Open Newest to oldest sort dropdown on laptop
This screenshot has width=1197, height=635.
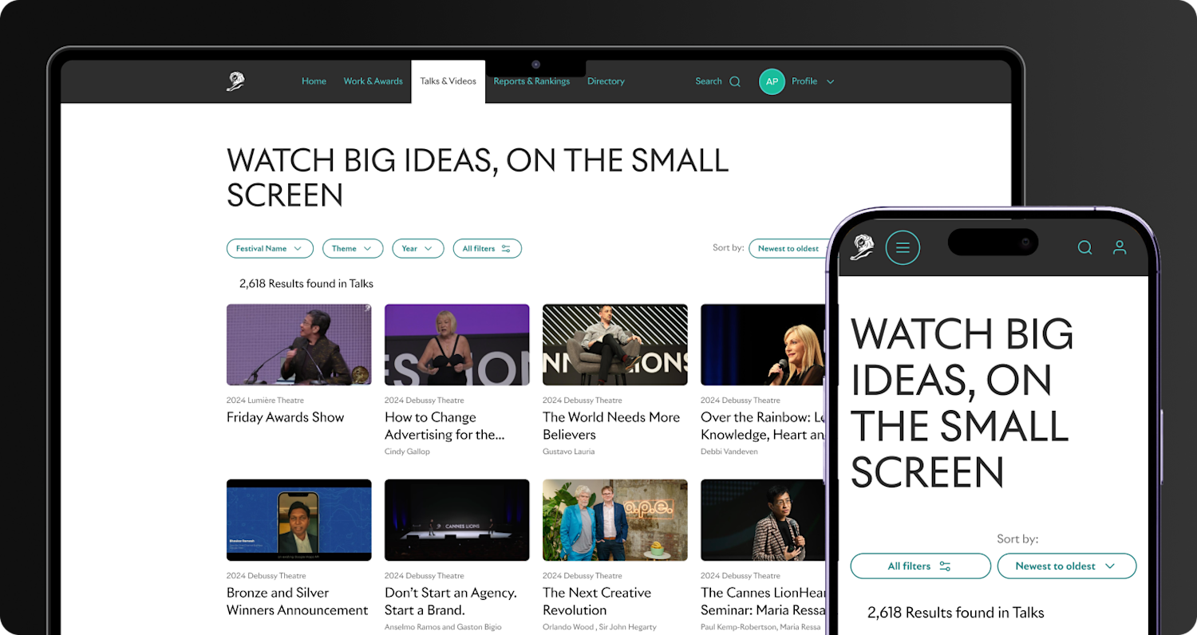click(x=788, y=249)
